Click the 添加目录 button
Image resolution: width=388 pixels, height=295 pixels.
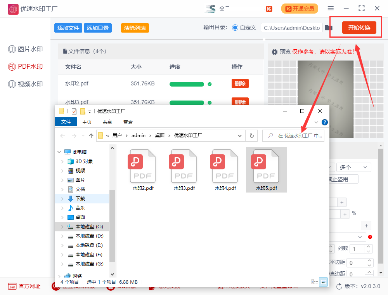(98, 28)
